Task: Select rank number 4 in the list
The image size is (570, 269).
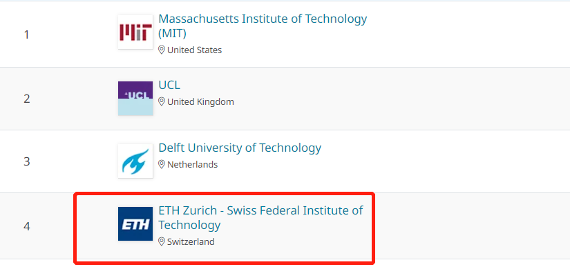Action: [x=26, y=226]
